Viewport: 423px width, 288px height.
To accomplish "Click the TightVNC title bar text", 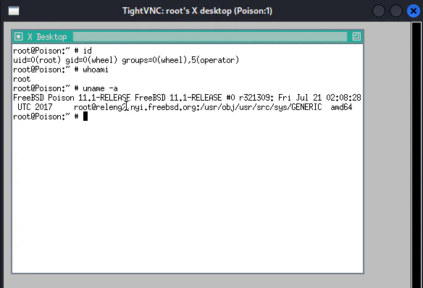I will (x=197, y=11).
